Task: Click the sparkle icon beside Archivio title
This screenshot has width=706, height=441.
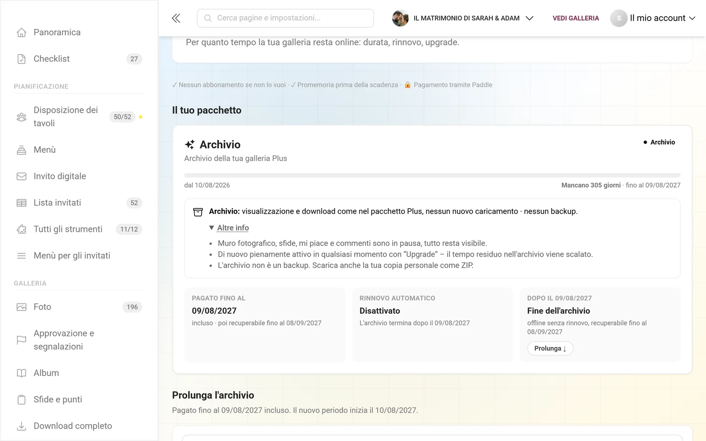Action: coord(190,145)
